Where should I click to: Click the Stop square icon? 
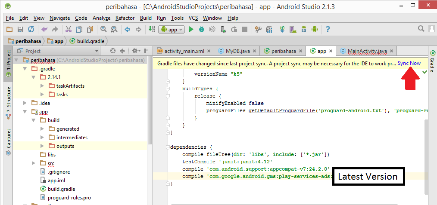pos(245,29)
